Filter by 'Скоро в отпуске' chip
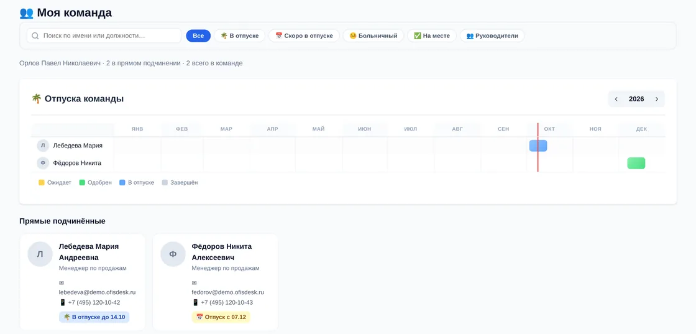The image size is (696, 334). tap(304, 35)
